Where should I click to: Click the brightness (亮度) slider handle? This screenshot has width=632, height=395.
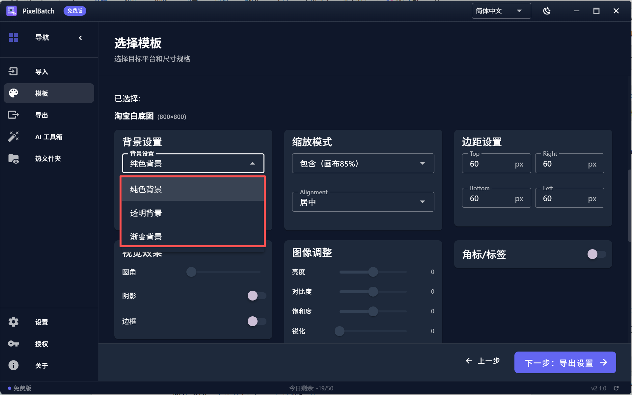[373, 272]
